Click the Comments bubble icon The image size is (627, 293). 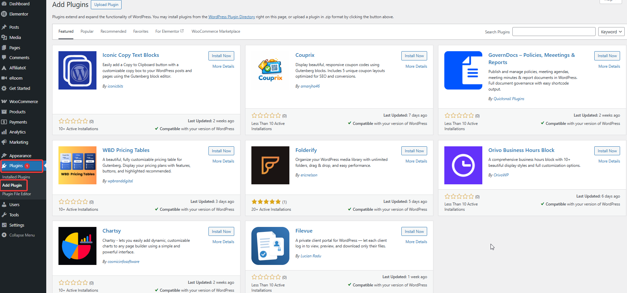click(4, 57)
